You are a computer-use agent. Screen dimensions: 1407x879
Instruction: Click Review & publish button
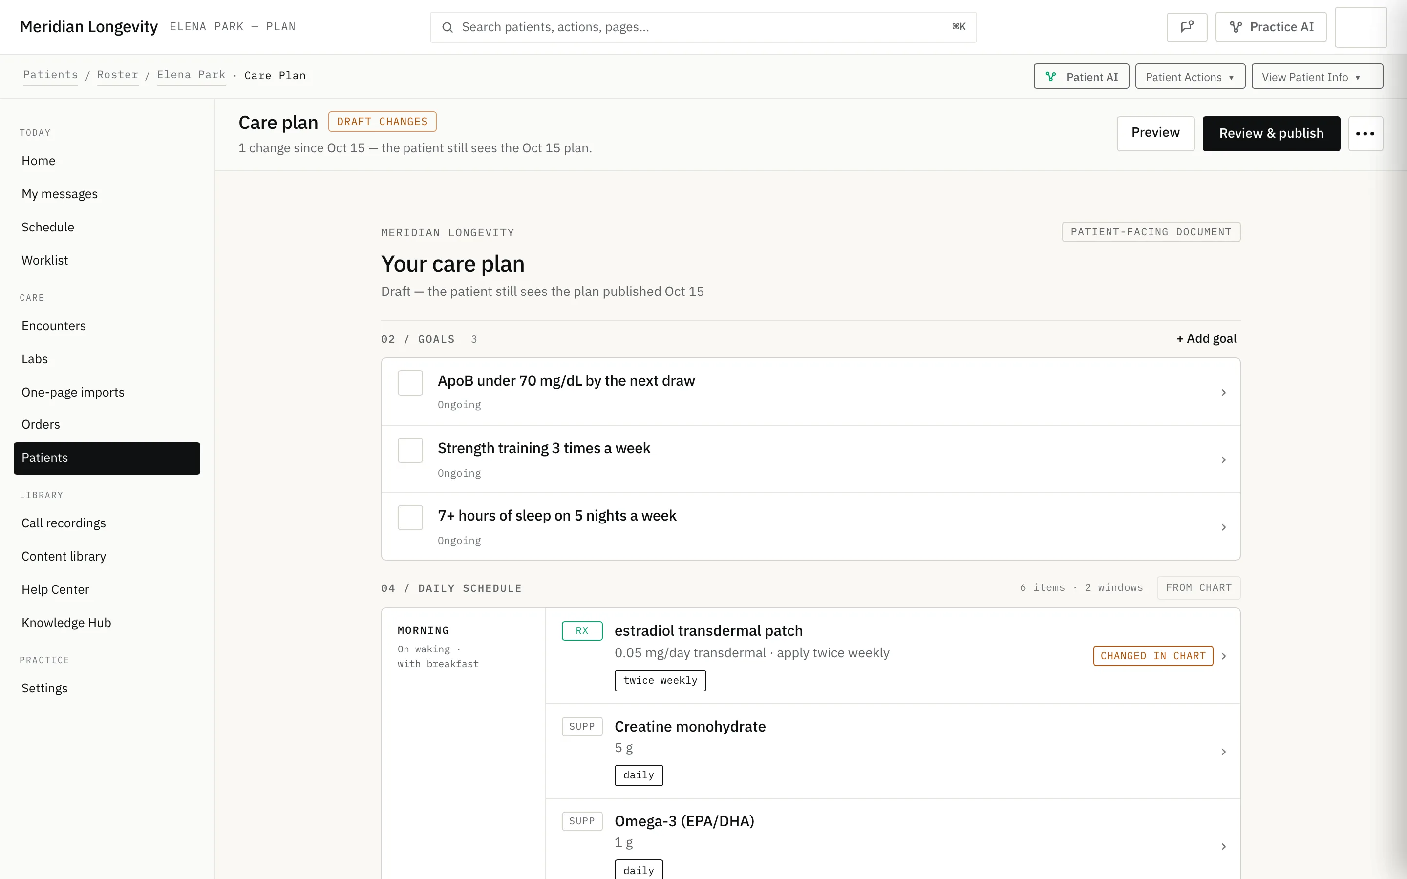(1271, 134)
